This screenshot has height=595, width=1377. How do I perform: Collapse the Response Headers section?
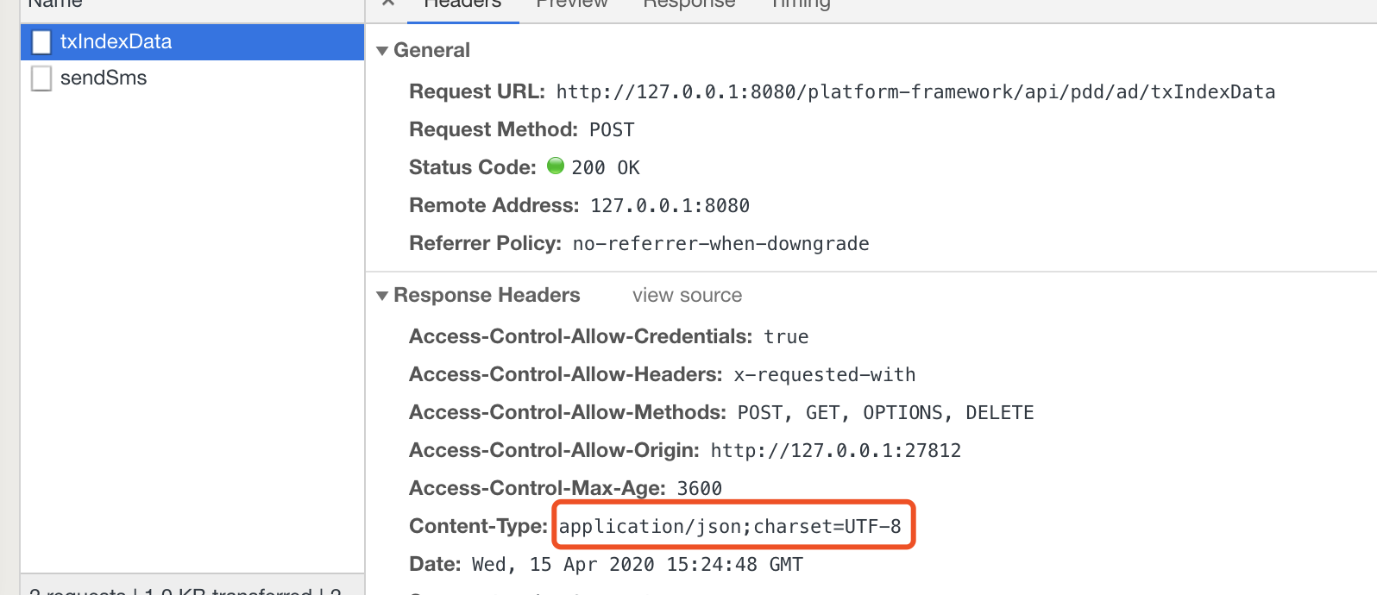tap(382, 296)
